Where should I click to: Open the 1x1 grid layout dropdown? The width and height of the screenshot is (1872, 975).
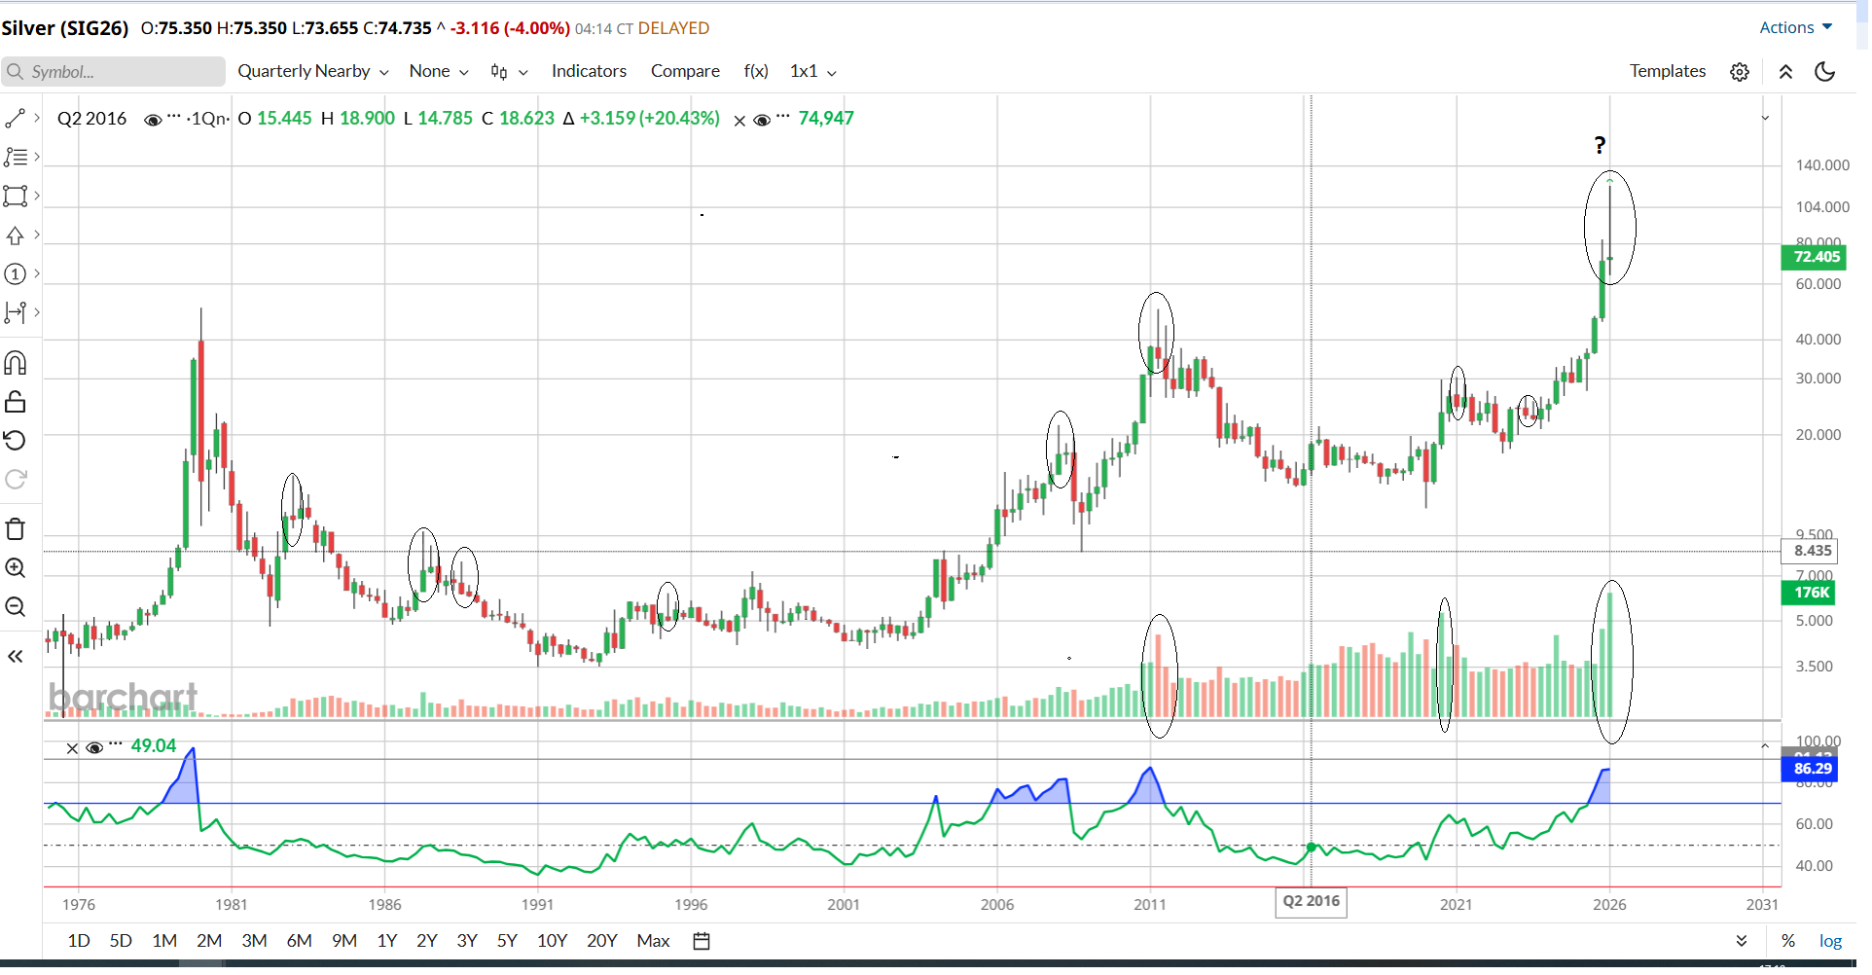(x=812, y=72)
